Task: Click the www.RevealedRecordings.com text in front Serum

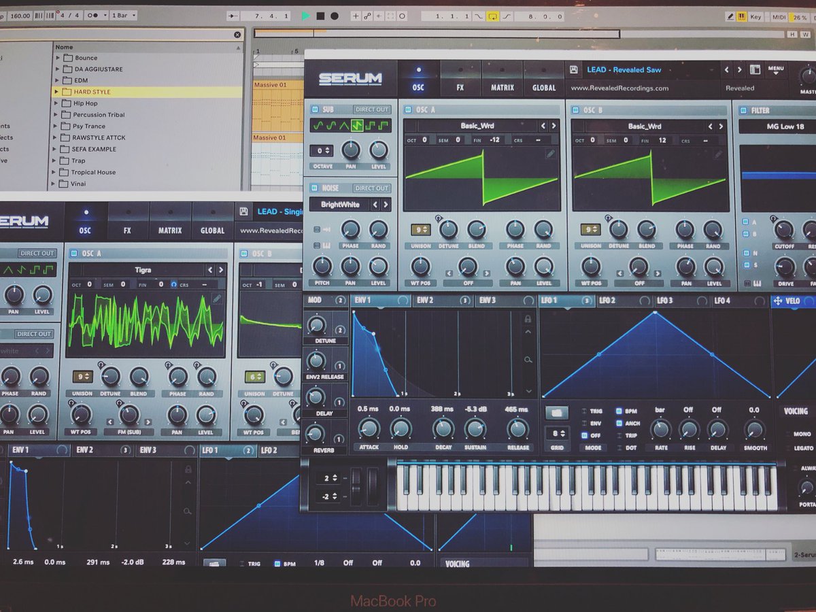Action: (x=619, y=88)
